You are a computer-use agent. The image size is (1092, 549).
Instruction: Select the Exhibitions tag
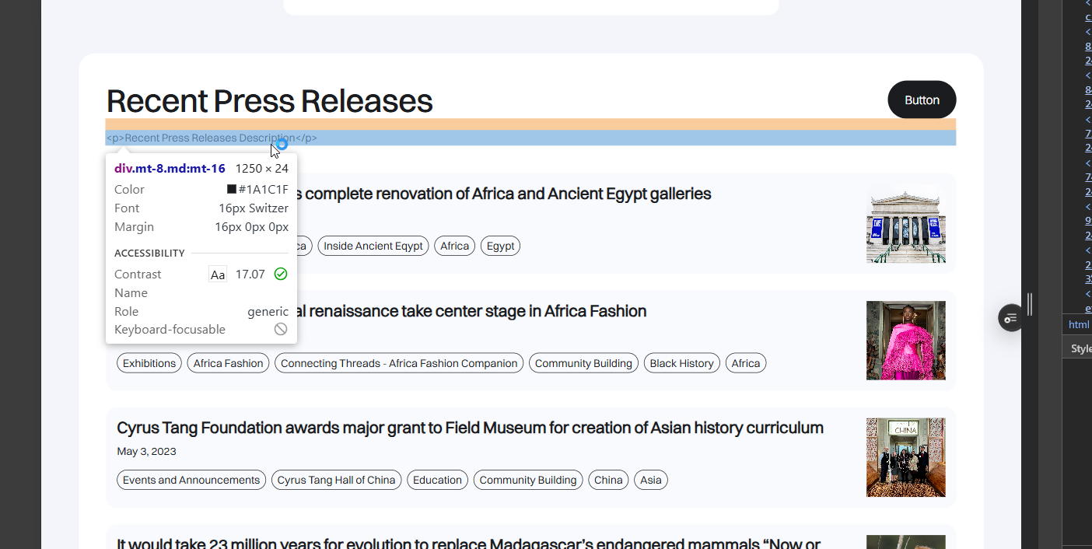click(x=149, y=363)
